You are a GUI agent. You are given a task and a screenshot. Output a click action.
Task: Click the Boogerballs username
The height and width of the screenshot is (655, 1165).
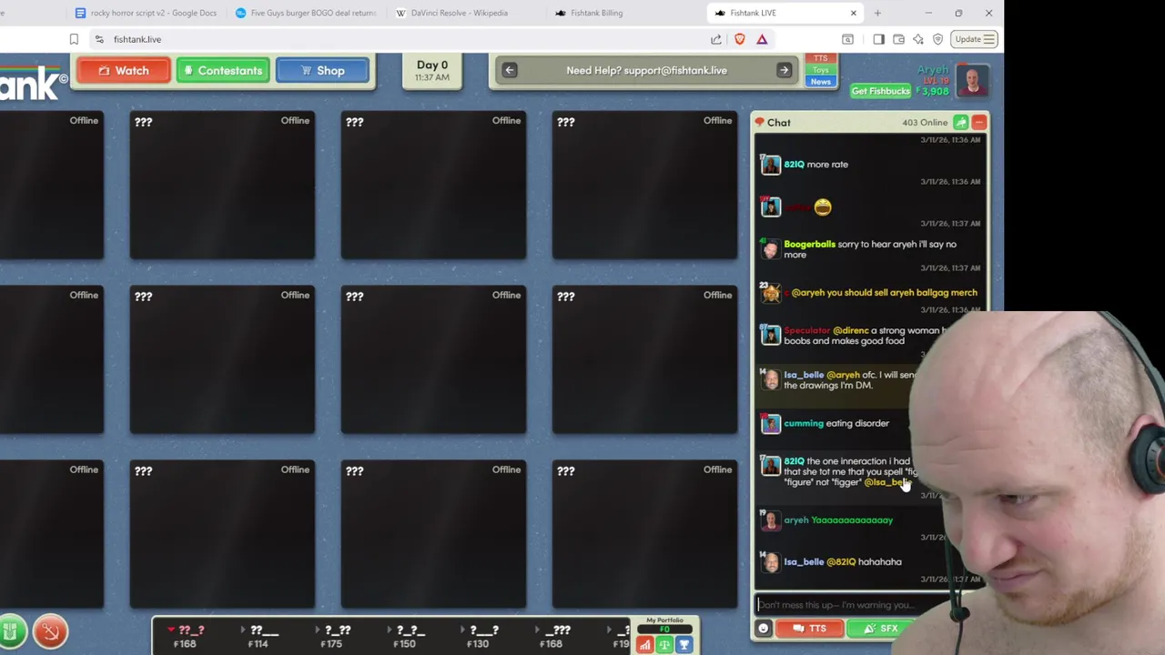click(809, 244)
